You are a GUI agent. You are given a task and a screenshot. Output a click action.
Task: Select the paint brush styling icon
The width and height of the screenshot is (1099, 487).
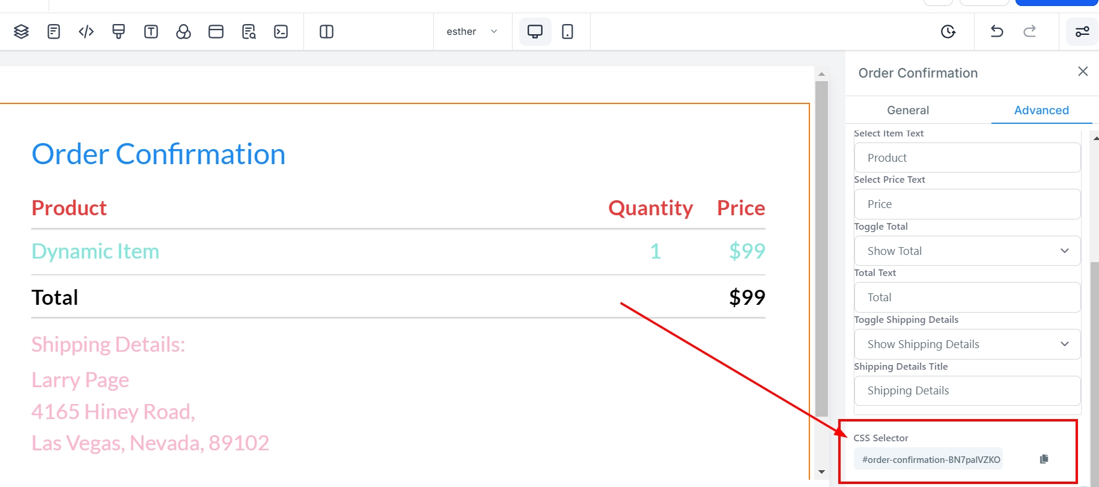[119, 32]
